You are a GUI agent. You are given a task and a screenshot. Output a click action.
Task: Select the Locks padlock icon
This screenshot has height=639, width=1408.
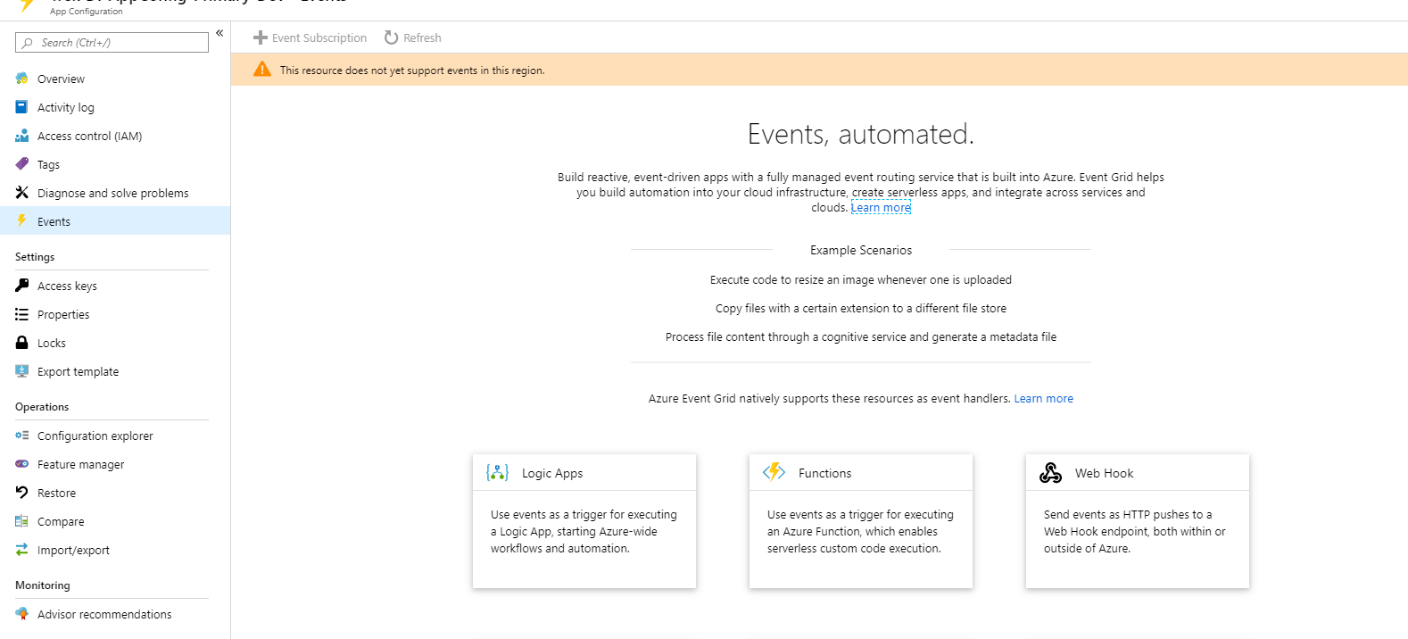pyautogui.click(x=22, y=343)
